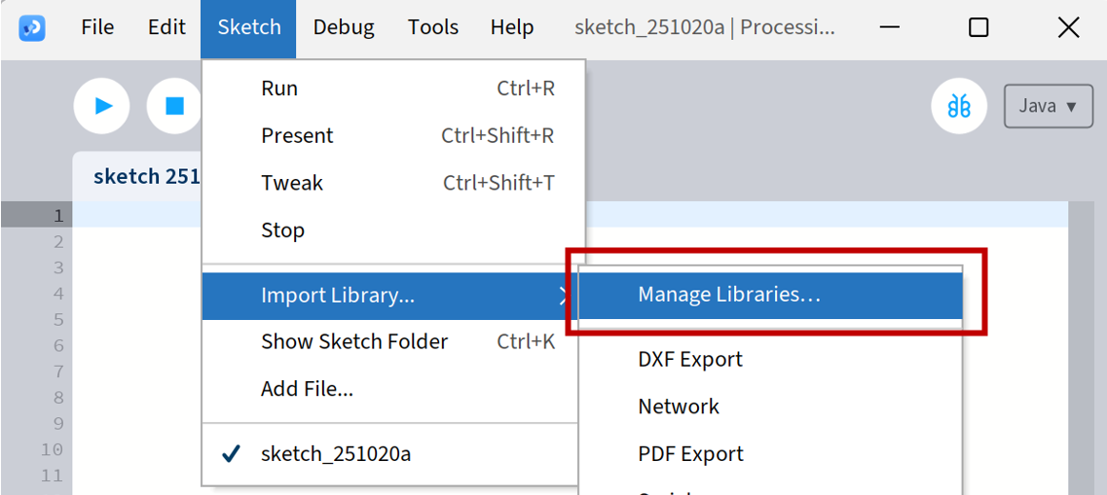Select DXF Export library
Screen dimensions: 1107x495
(690, 359)
